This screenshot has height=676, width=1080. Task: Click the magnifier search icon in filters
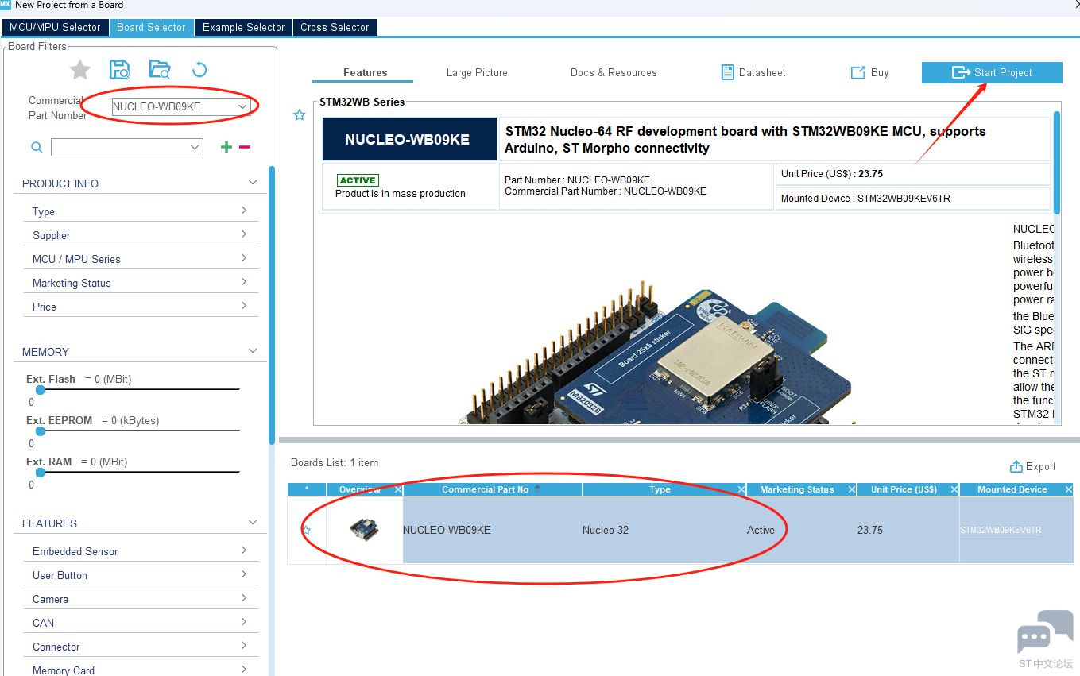(x=37, y=147)
